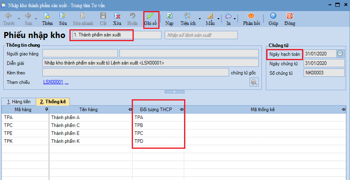Click the Diễn giải description field
The image size is (350, 180).
150,63
